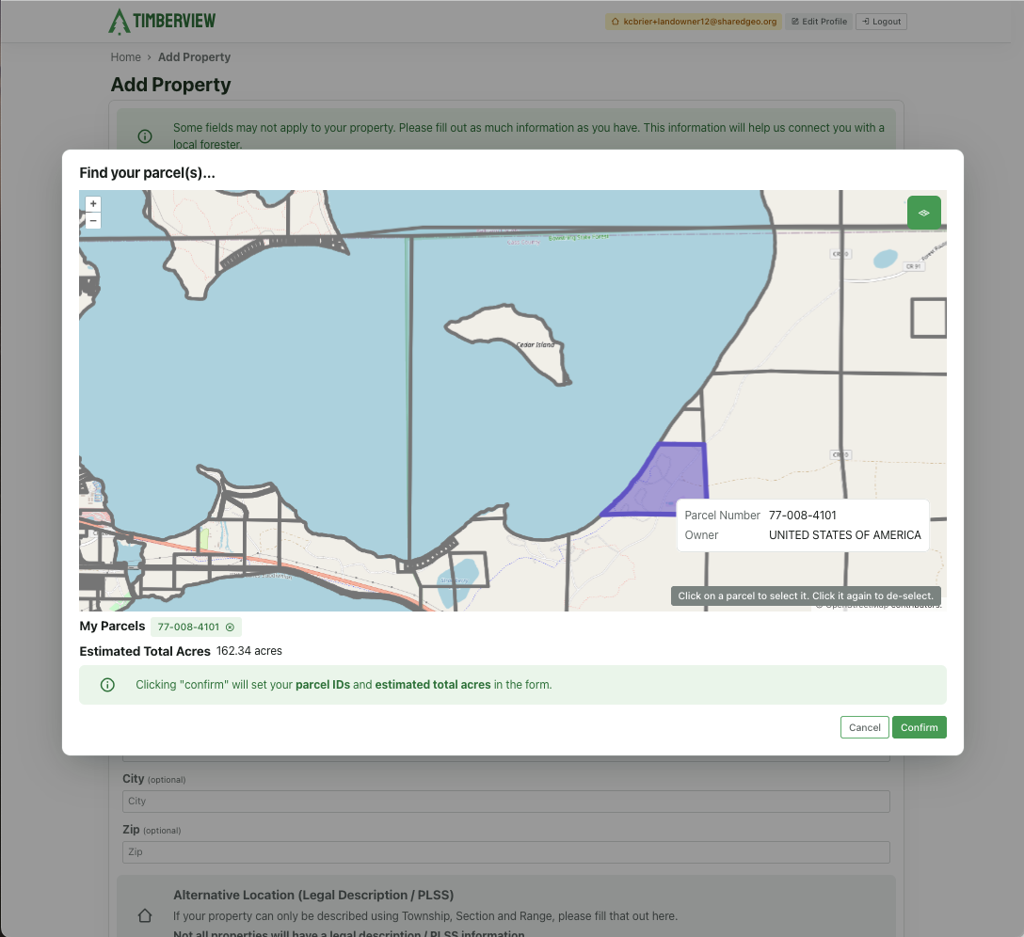Screen dimensions: 1024x937
Task: Focus the City input field
Action: click(506, 802)
